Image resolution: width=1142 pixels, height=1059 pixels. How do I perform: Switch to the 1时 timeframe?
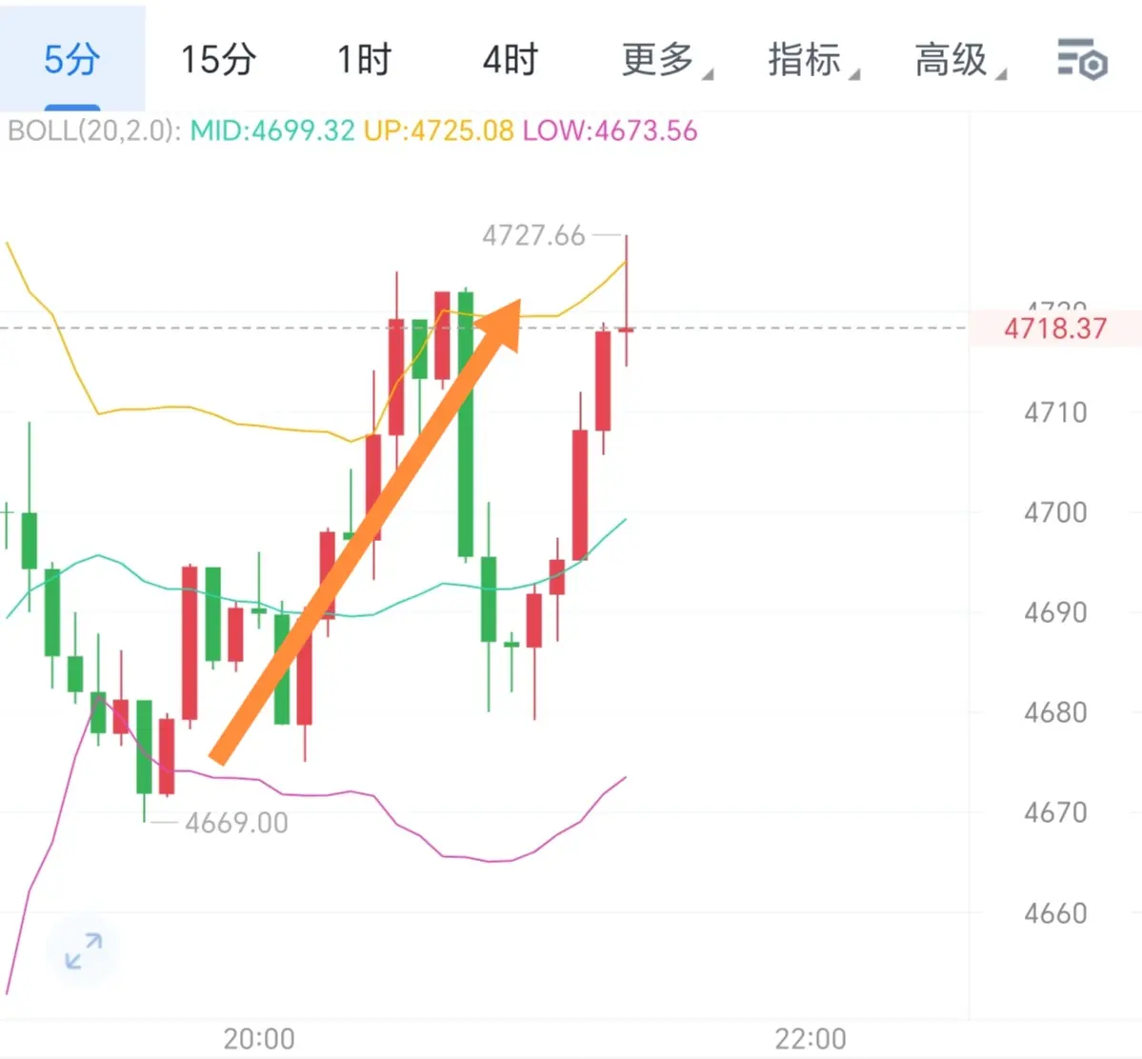pyautogui.click(x=364, y=59)
